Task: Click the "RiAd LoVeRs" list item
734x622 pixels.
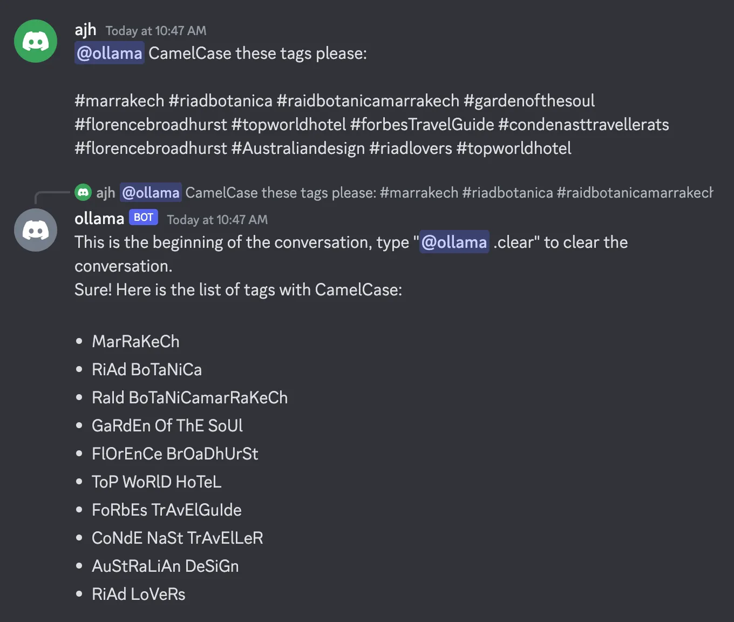Action: click(139, 594)
